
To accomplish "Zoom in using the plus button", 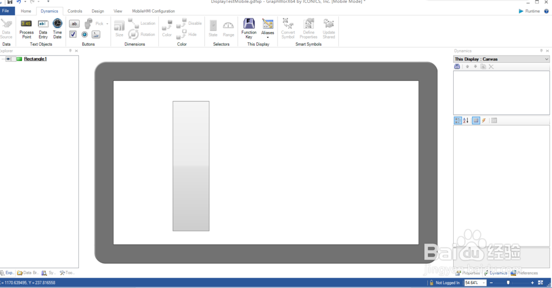I will pos(532,282).
